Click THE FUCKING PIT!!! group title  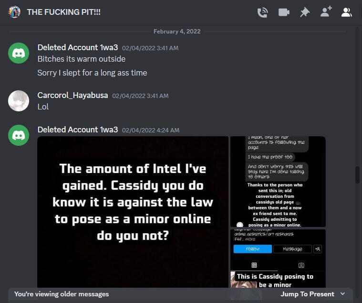coord(64,12)
